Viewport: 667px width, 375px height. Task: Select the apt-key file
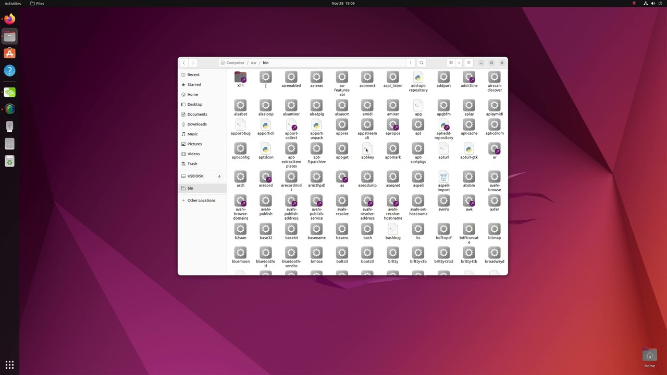click(367, 151)
